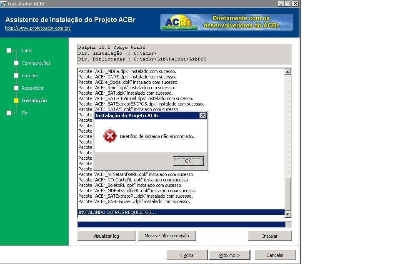This screenshot has height=264, width=420.
Task: Cancel the installation wizard
Action: [275, 255]
